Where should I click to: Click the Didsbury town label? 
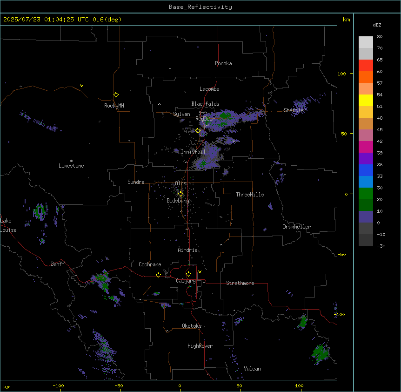(x=178, y=201)
